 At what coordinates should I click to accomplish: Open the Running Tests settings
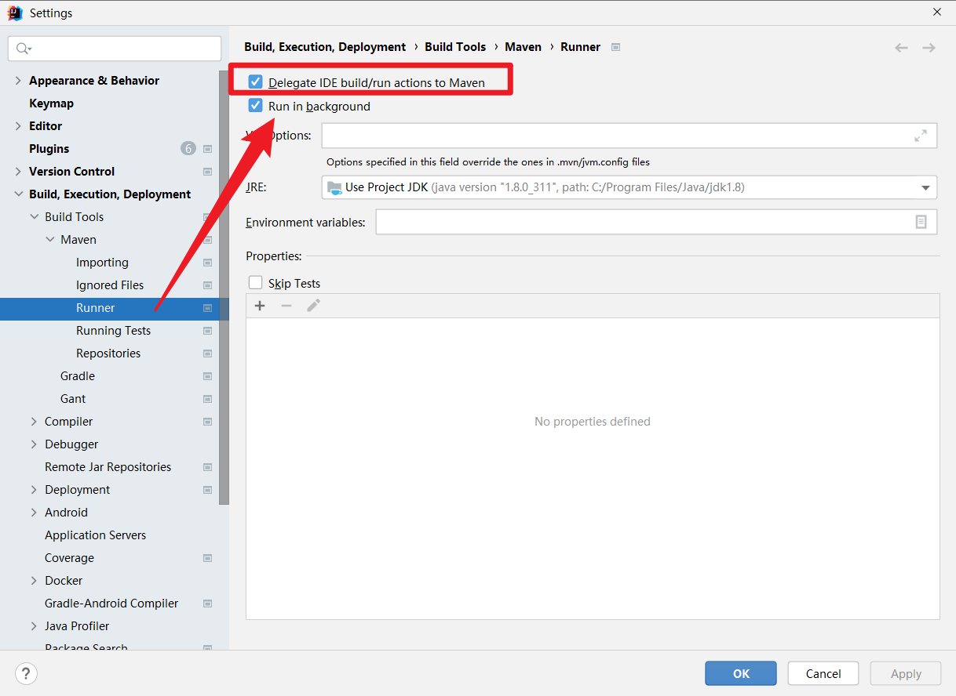(113, 331)
